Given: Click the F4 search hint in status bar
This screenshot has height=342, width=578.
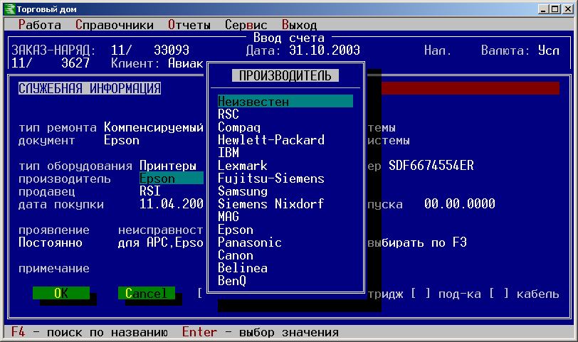Looking at the screenshot, I should [90, 332].
